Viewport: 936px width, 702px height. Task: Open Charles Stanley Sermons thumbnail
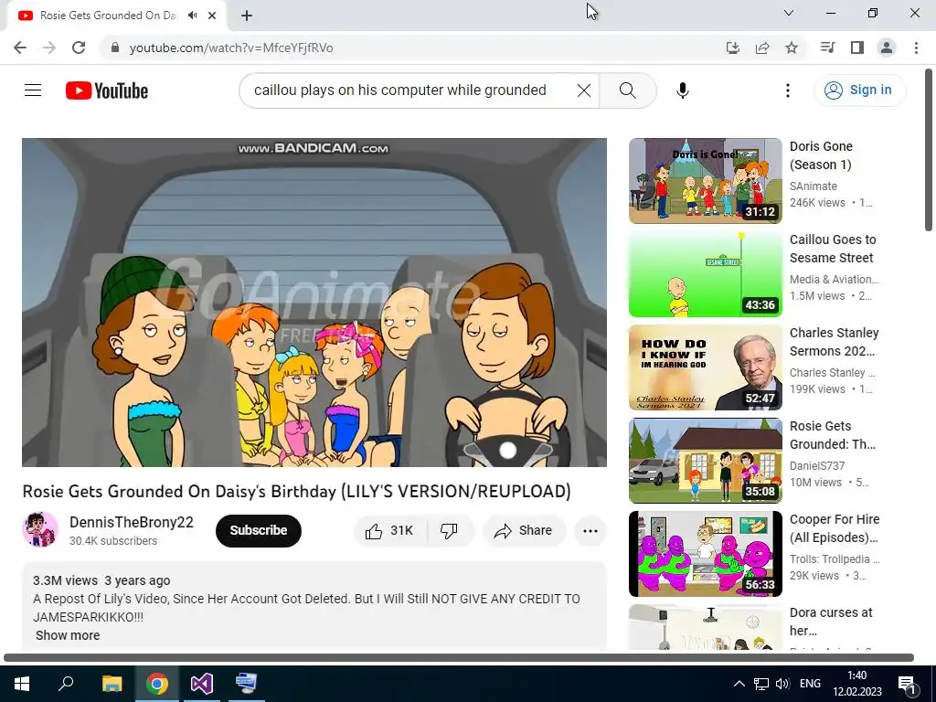pyautogui.click(x=705, y=367)
